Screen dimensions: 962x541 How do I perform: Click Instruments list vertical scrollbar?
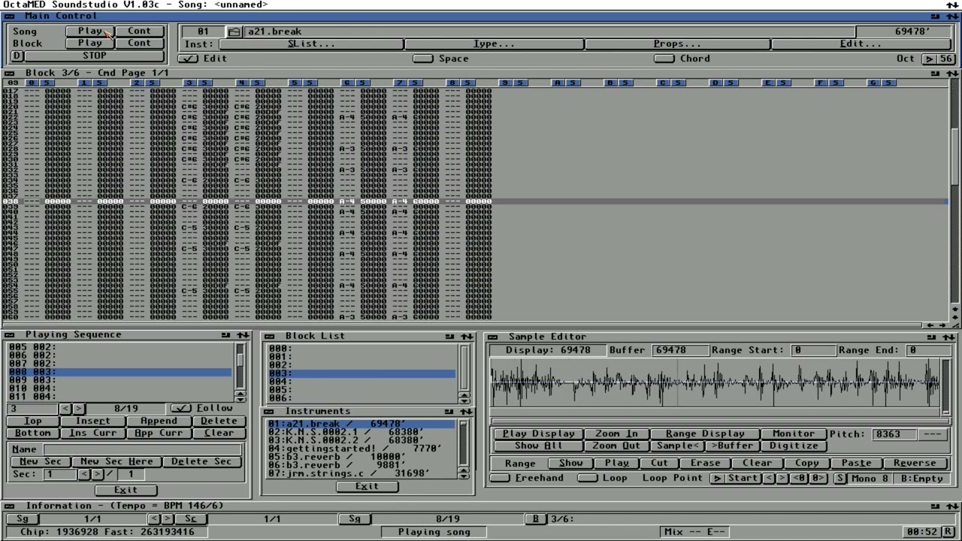[464, 444]
